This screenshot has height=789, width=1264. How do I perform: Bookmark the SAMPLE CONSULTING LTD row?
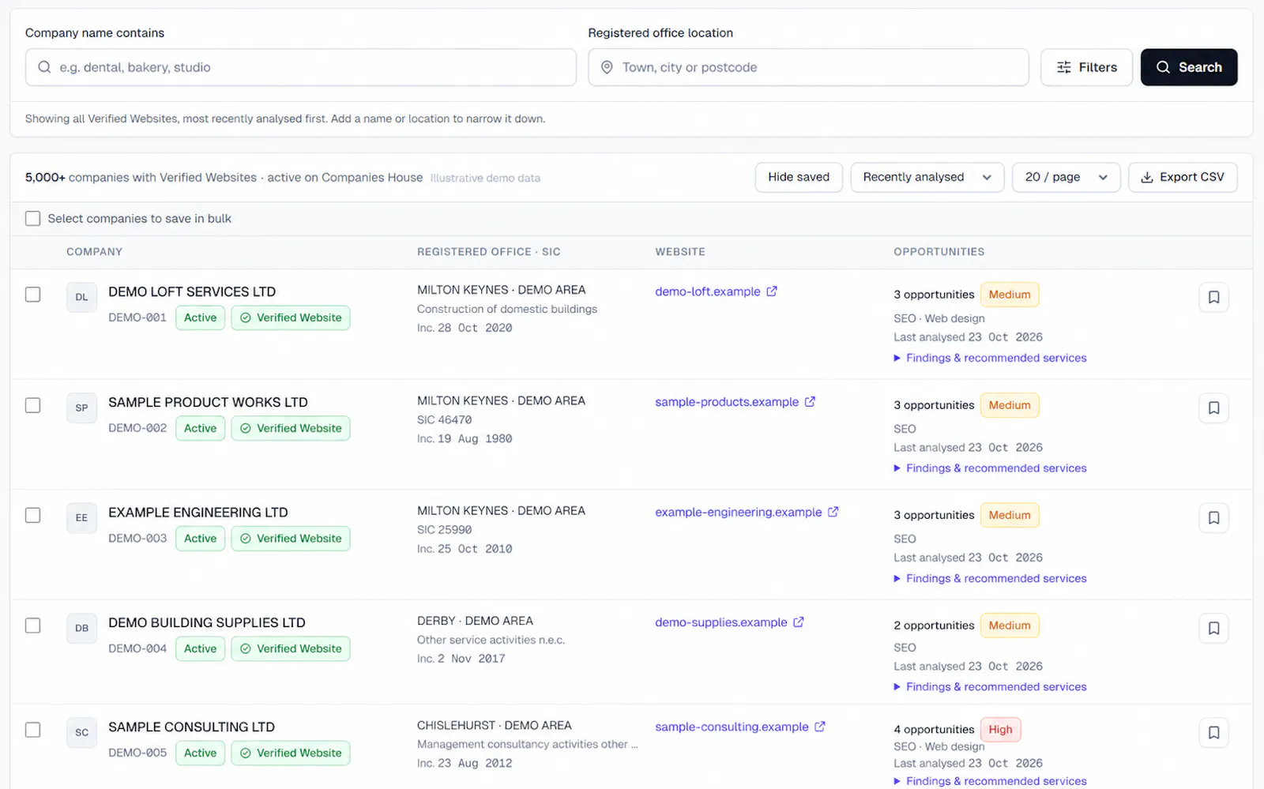pos(1213,732)
